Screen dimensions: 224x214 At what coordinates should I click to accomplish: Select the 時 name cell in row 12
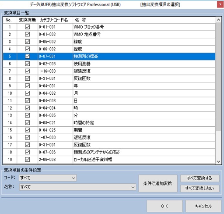pos(144,108)
